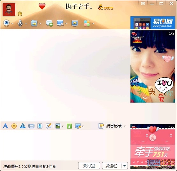Screen dimensions: 177x171
Task: Close the chat window with X
Action: click(x=171, y=4)
